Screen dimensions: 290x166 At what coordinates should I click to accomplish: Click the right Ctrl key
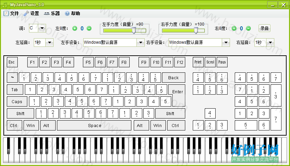176,125
